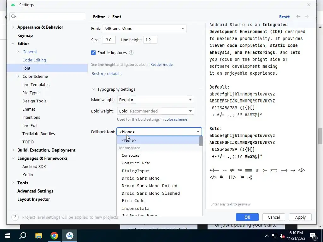Pick Droid Sans Mono Dotted font
Image resolution: width=323 pixels, height=242 pixels.
(158, 186)
